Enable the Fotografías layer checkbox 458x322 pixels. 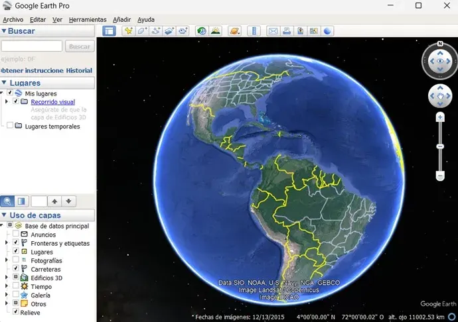16,260
